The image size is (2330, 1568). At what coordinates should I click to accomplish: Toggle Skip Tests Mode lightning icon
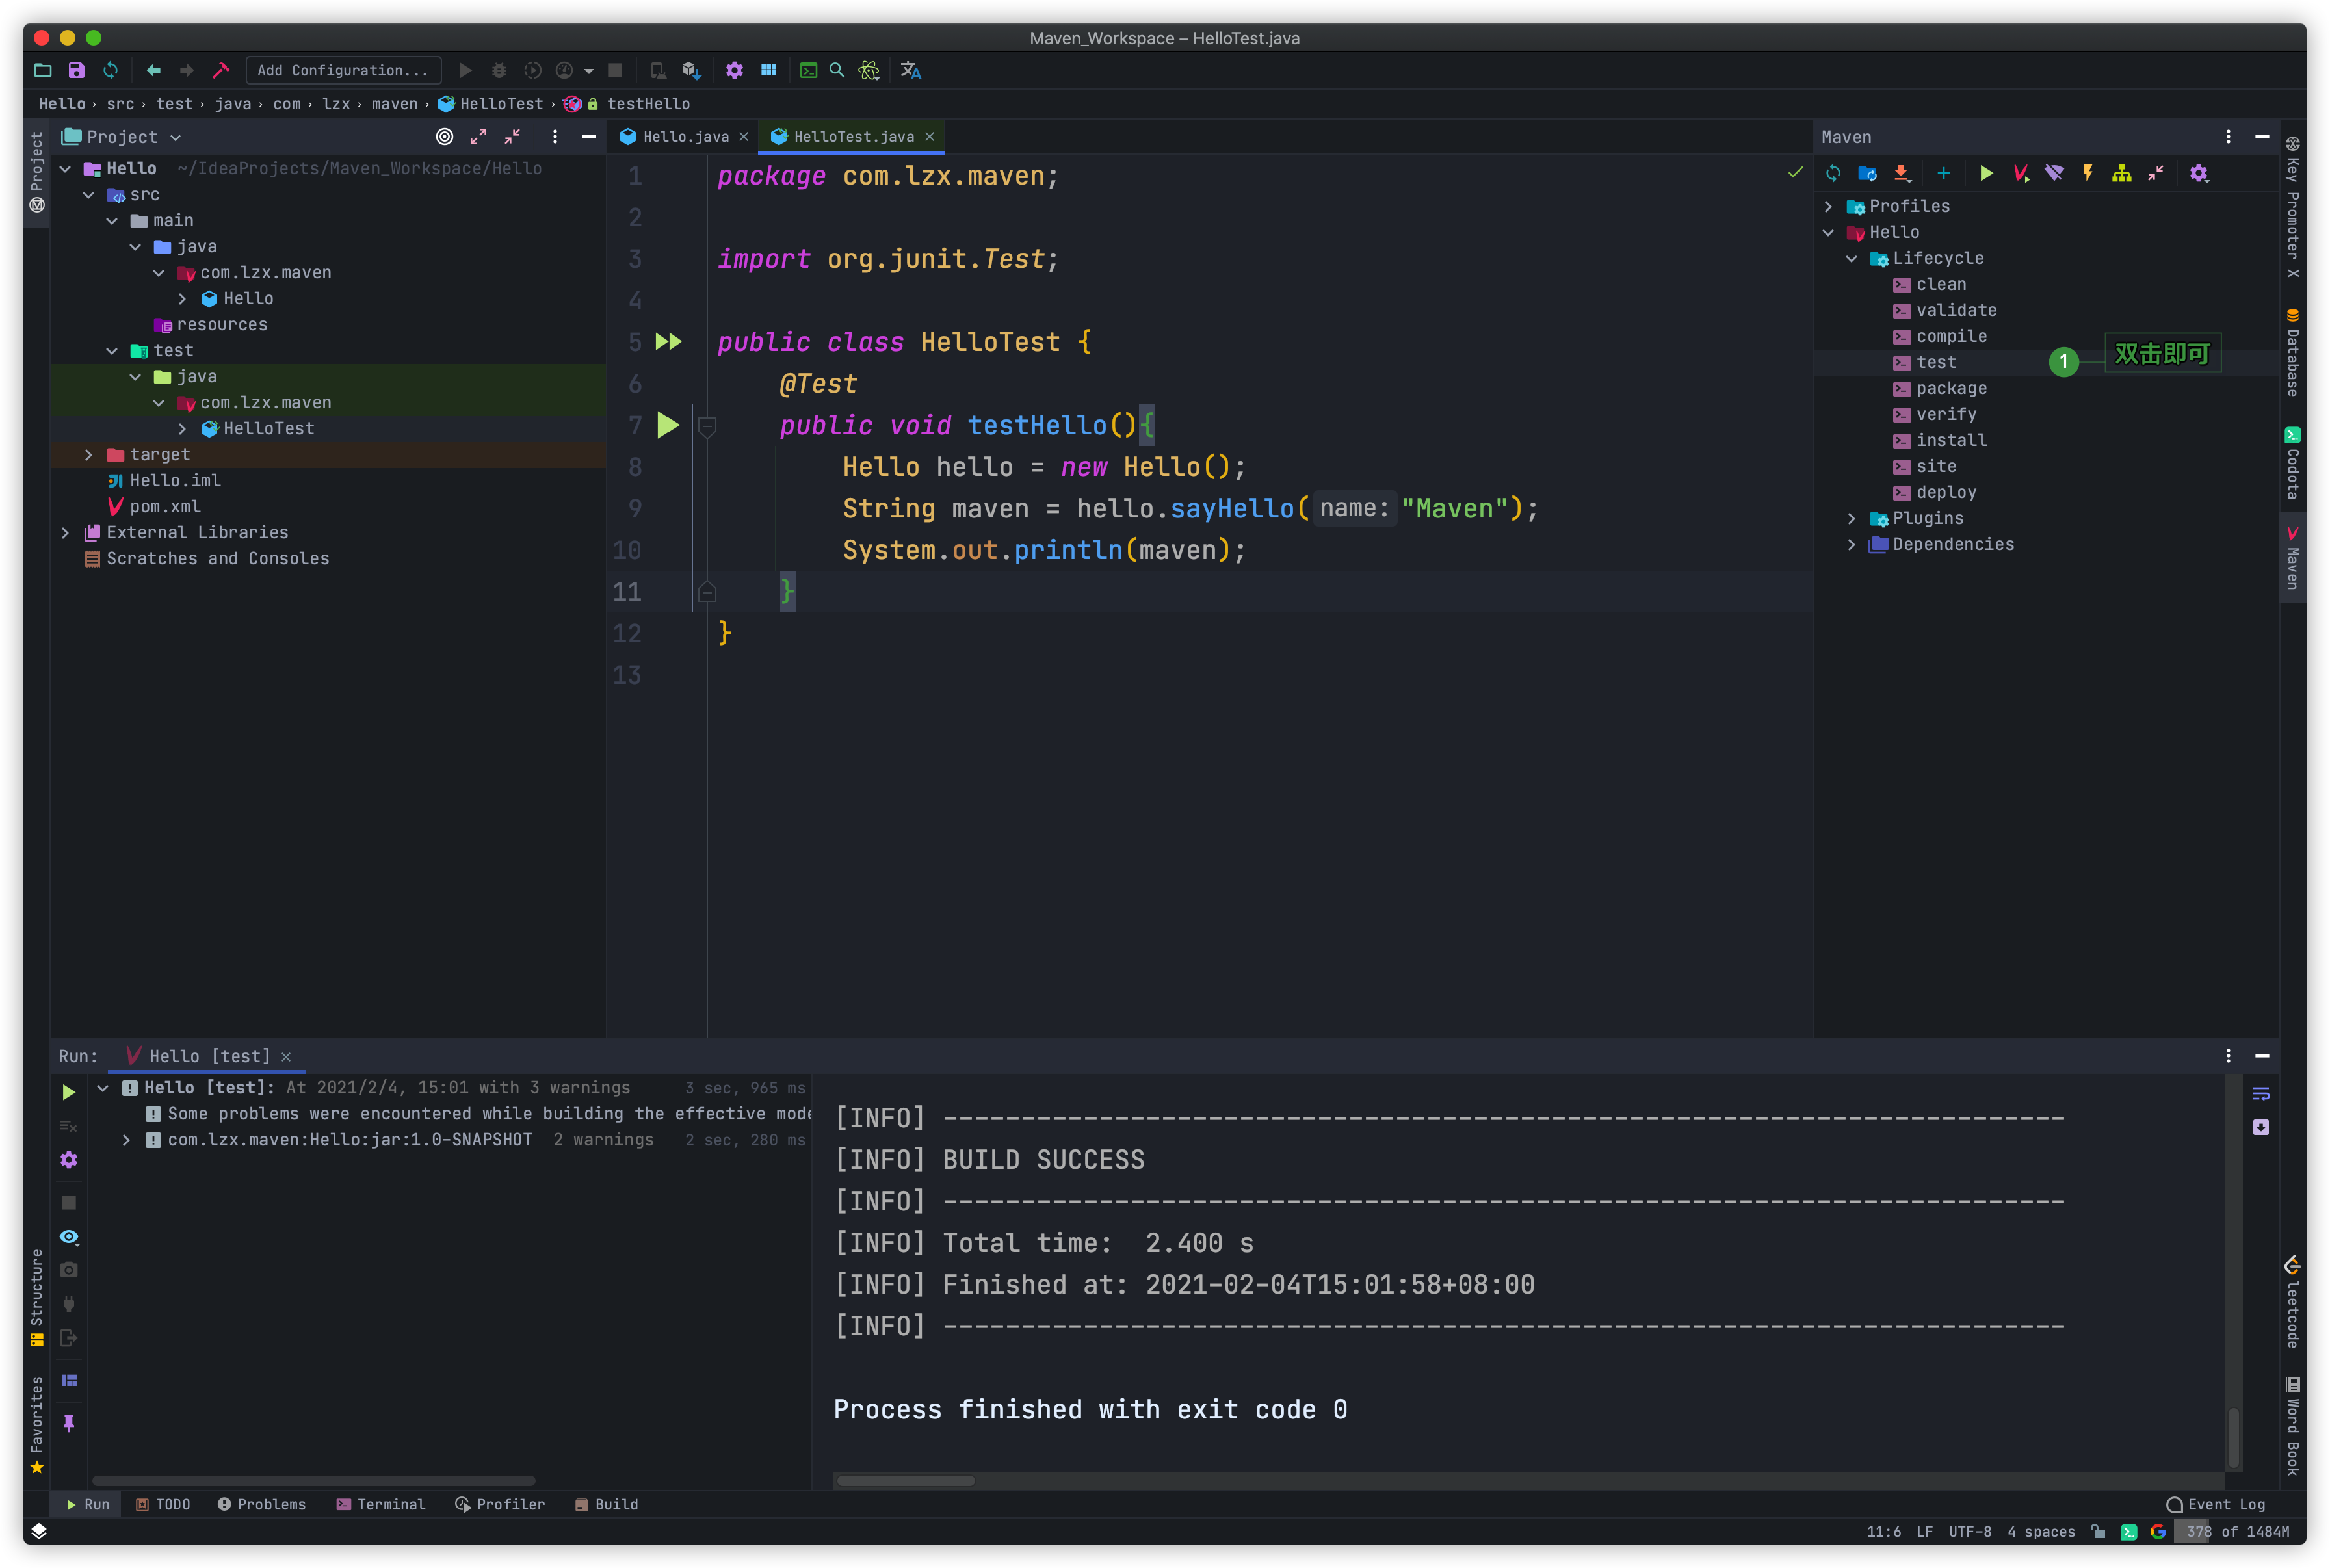(x=2088, y=173)
